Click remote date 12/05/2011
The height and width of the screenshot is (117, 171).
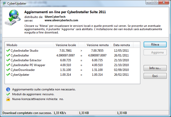pos(121,51)
